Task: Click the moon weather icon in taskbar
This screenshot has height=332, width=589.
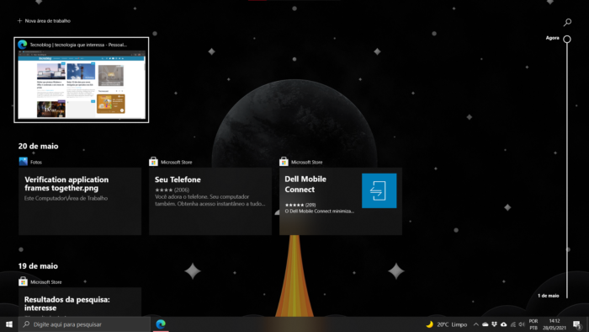Action: point(429,324)
